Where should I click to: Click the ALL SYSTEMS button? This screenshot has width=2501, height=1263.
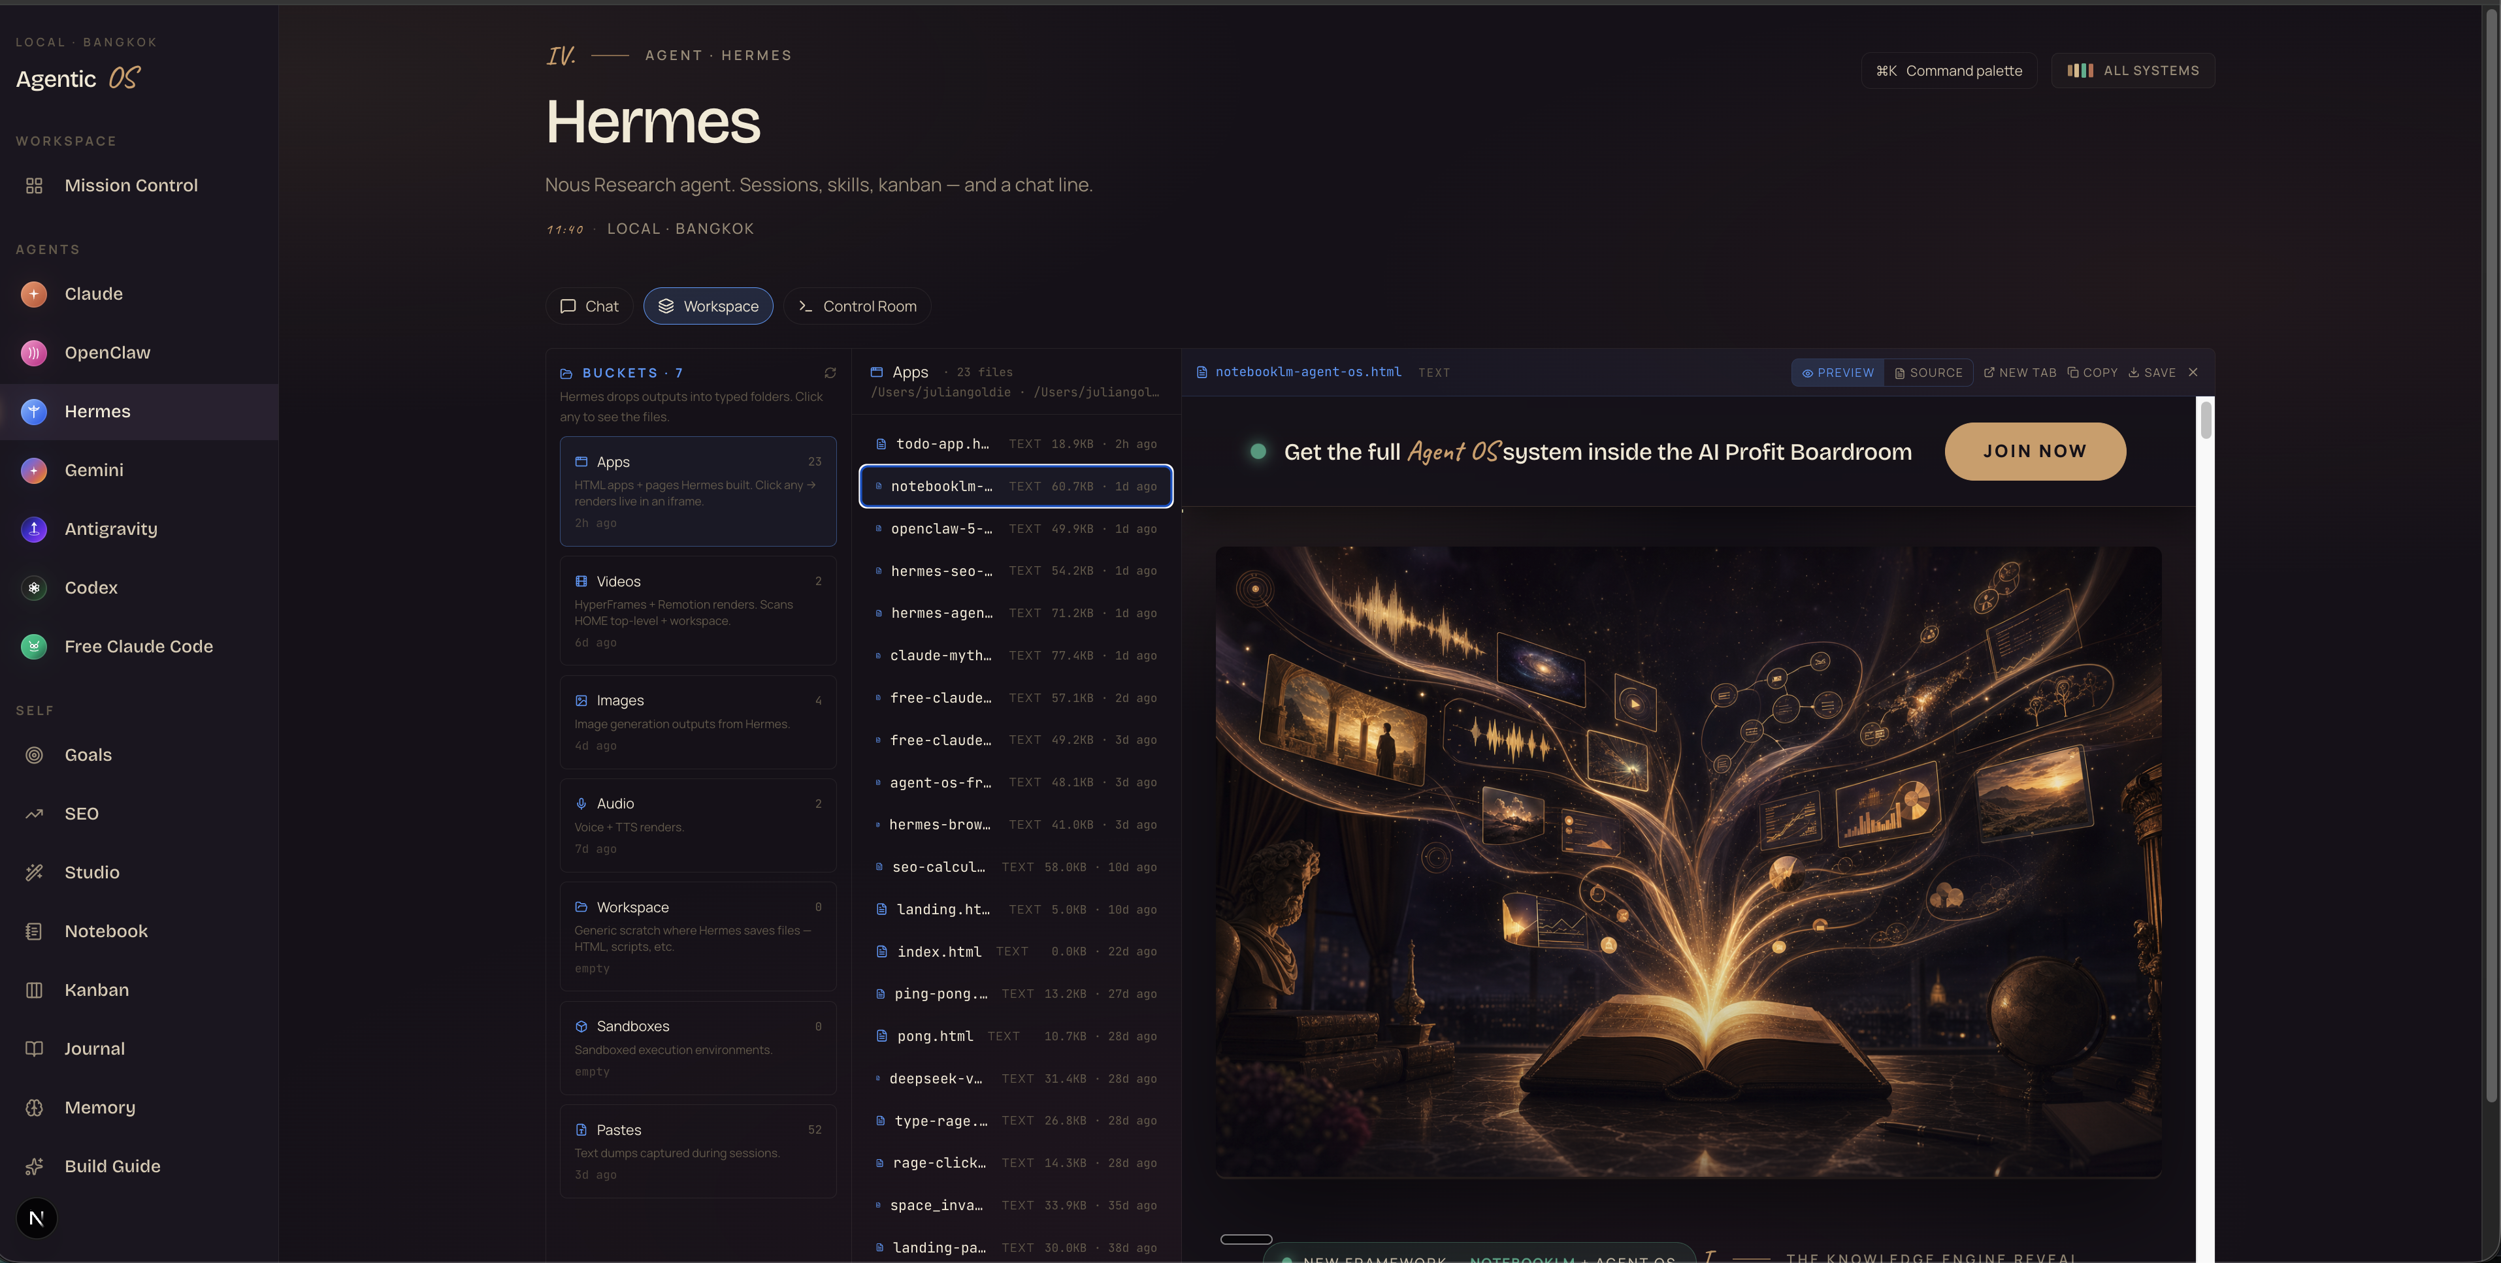tap(2133, 71)
